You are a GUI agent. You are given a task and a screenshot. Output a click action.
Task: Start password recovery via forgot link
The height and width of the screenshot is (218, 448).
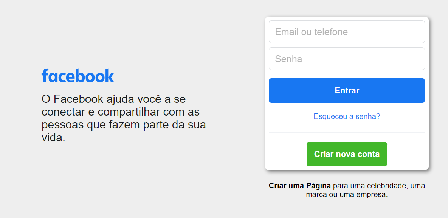[347, 116]
